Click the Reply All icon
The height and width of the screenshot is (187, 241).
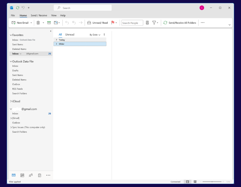coord(74,23)
